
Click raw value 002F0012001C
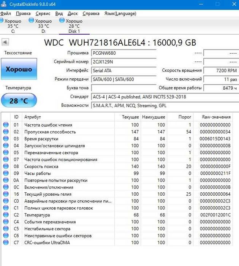pyautogui.click(x=215, y=215)
